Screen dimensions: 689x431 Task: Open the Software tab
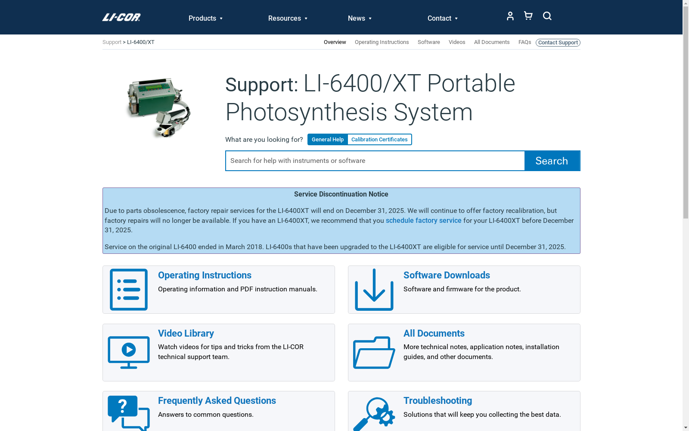[x=429, y=42]
